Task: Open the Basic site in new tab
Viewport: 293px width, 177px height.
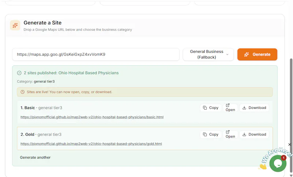Action: (230, 108)
